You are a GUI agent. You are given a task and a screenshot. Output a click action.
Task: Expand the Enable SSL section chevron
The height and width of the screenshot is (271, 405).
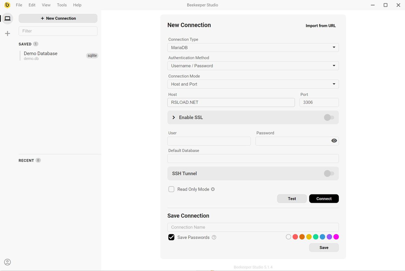click(174, 117)
